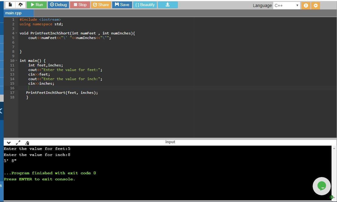Image resolution: width=337 pixels, height=202 pixels.
Task: Open the green chat bubble
Action: (x=321, y=186)
